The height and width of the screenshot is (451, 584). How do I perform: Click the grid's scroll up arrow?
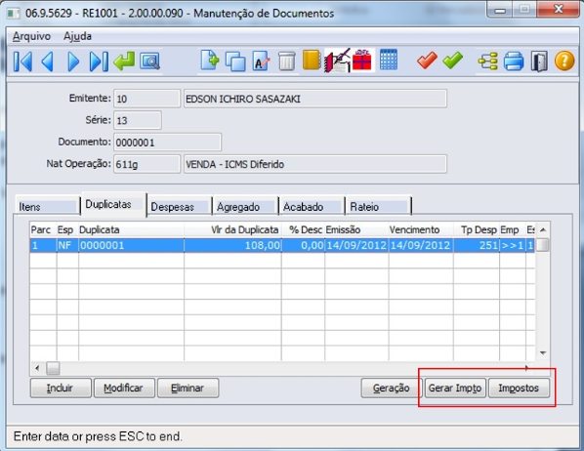[543, 229]
